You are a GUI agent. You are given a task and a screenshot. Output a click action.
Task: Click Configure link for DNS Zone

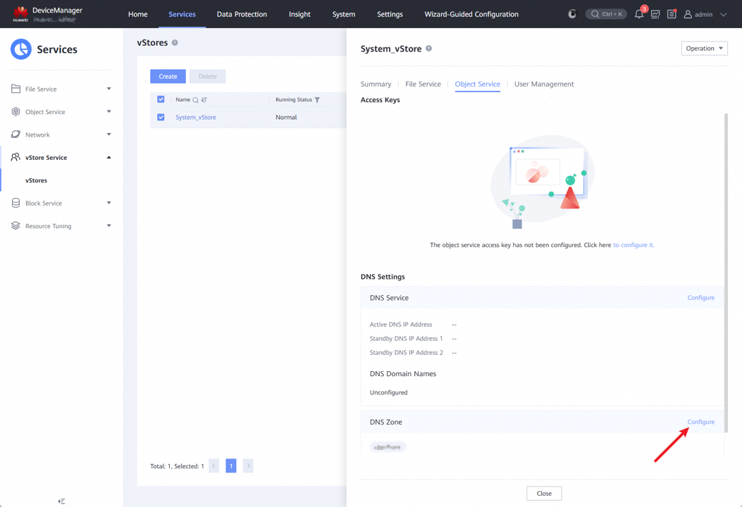pos(700,422)
